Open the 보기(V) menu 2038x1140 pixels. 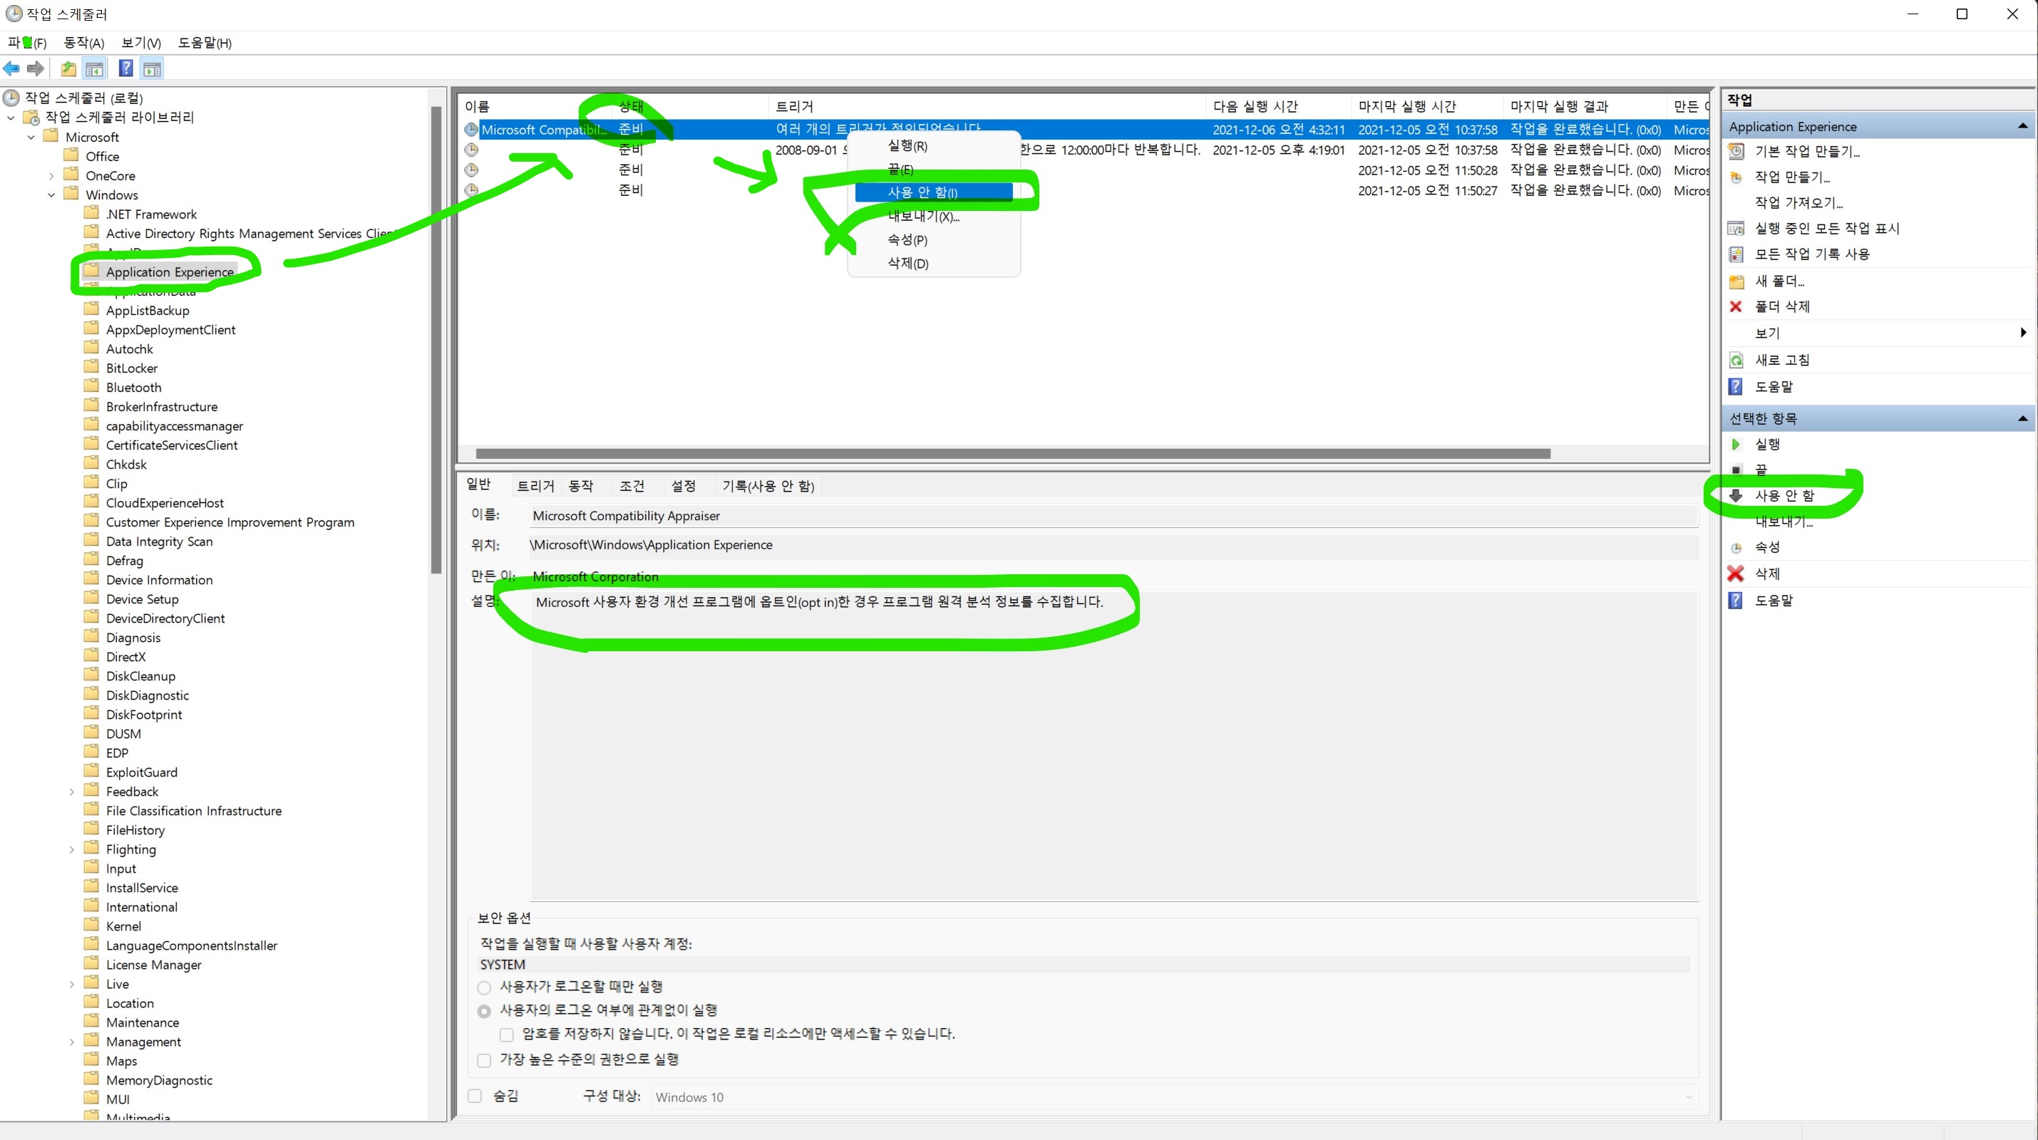click(x=141, y=43)
